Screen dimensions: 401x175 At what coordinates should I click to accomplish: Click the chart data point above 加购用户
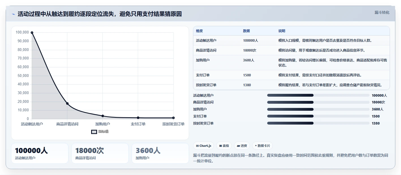click(103, 116)
